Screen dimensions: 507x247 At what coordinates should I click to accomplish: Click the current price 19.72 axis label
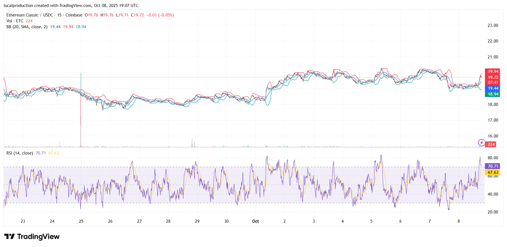493,77
